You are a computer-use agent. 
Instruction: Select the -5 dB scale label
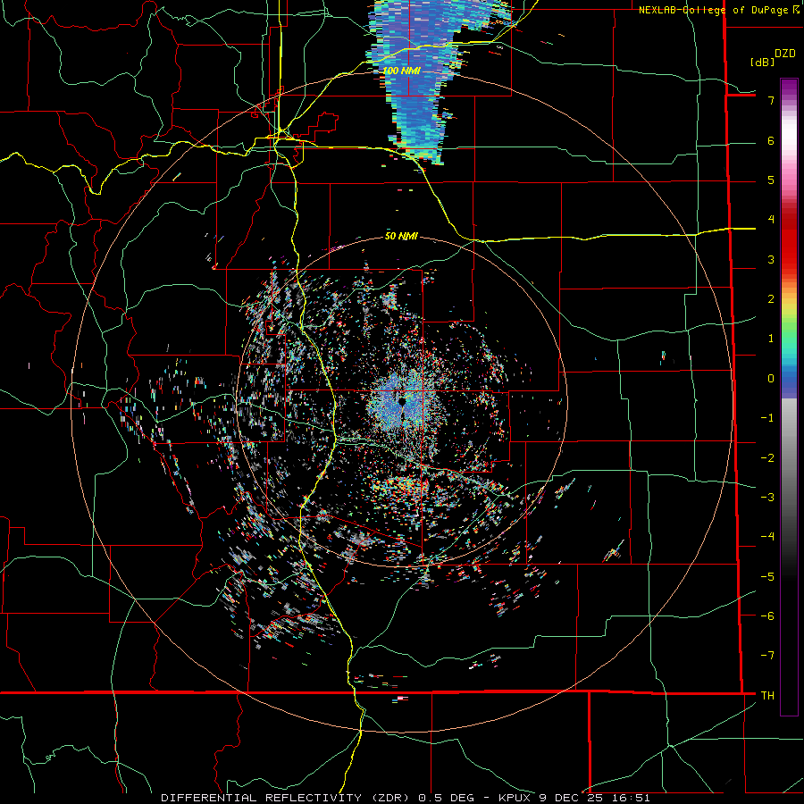pos(767,577)
